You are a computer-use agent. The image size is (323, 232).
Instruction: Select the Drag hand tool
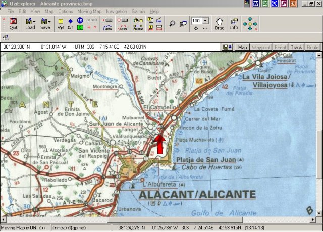pos(219,24)
